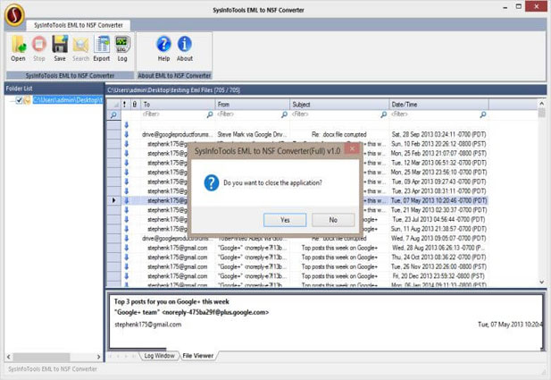Open the Log viewer icon
Screen dimensions: 551x380
(122, 45)
